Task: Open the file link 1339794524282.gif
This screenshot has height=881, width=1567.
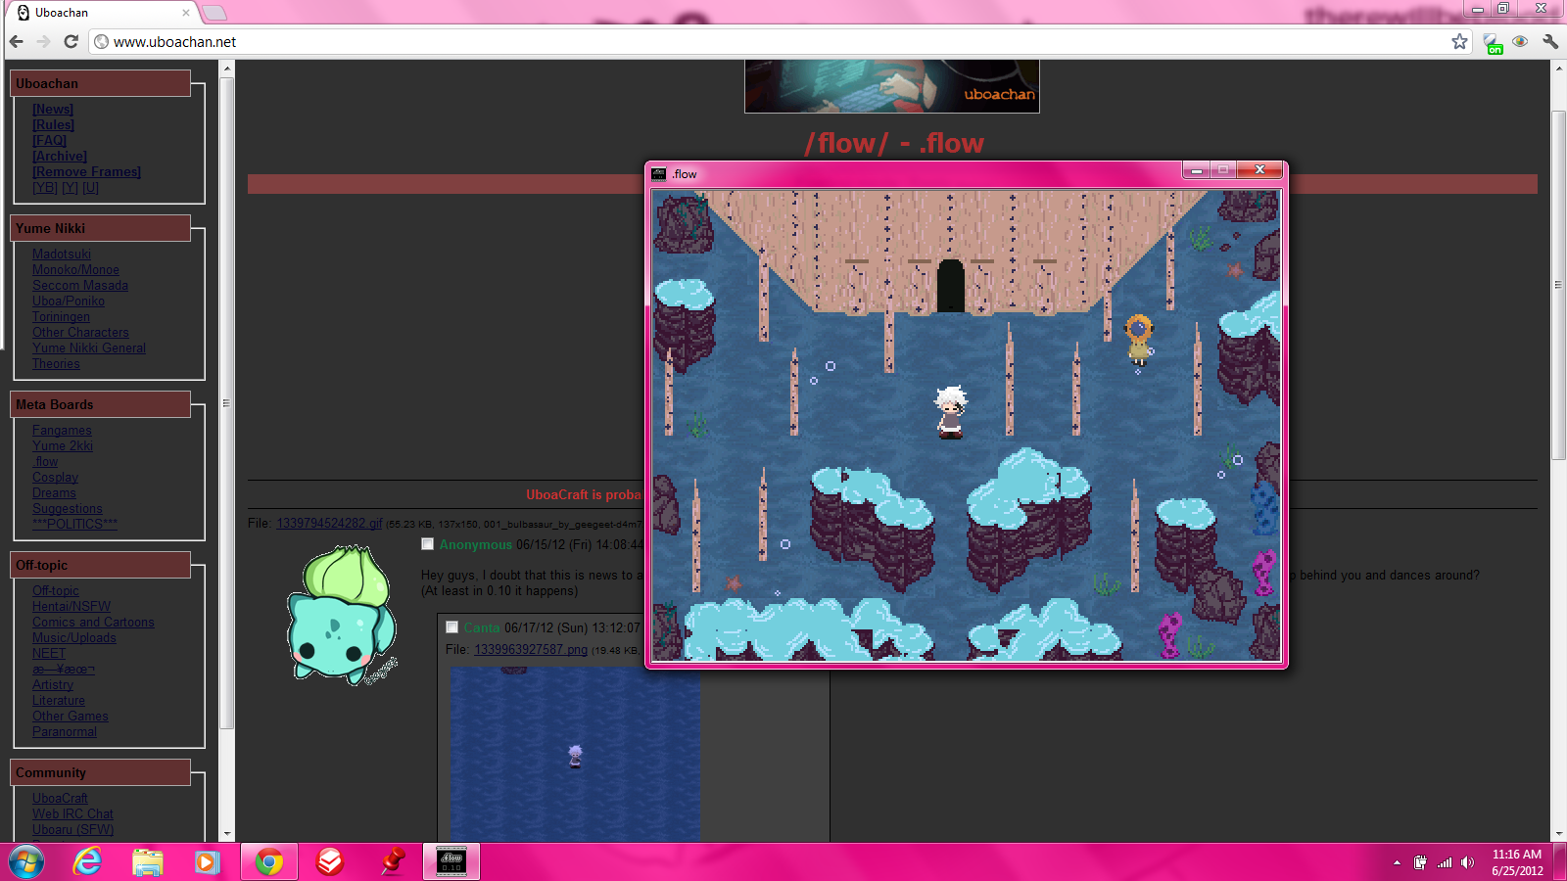Action: click(329, 524)
